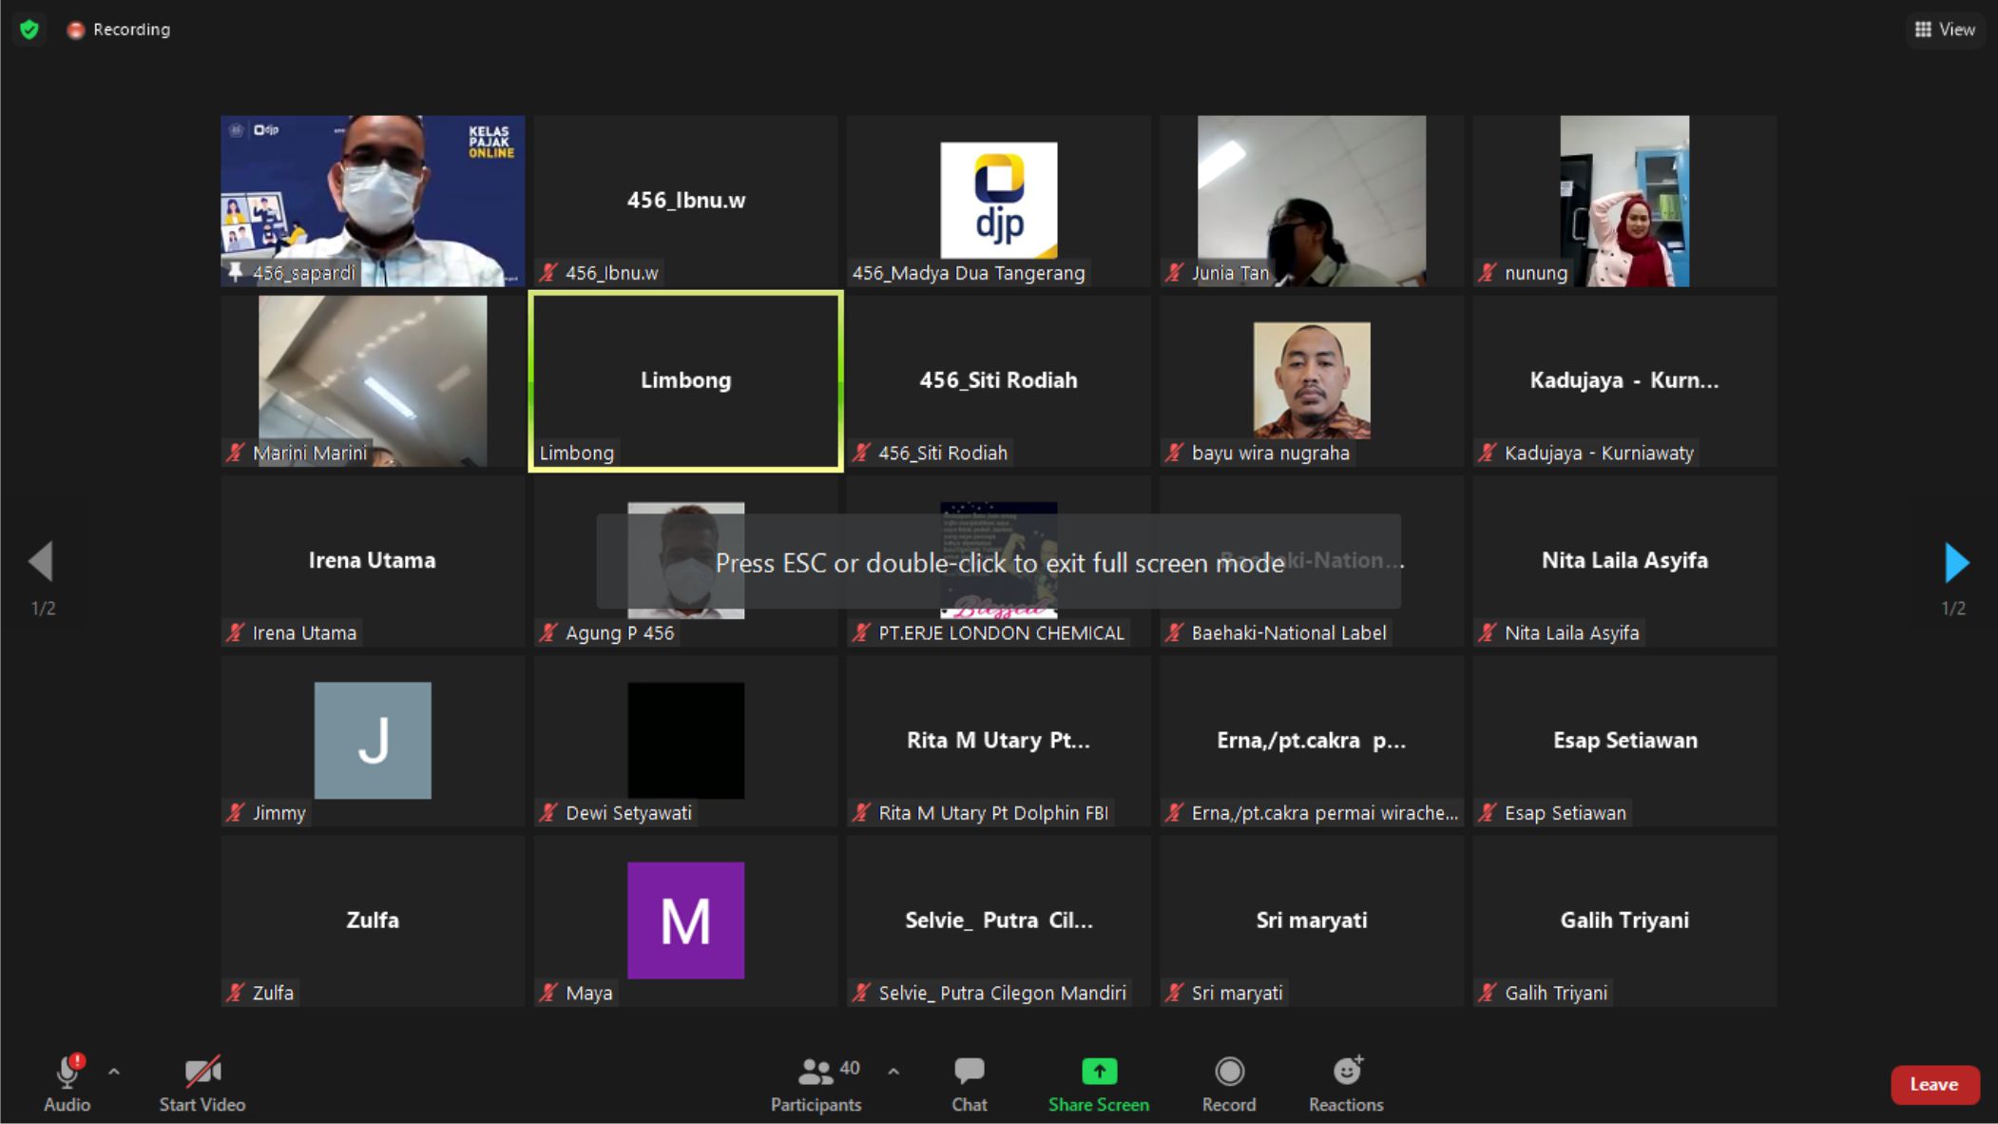
Task: Click muted mic icon beside Junia Tan
Action: [1175, 273]
